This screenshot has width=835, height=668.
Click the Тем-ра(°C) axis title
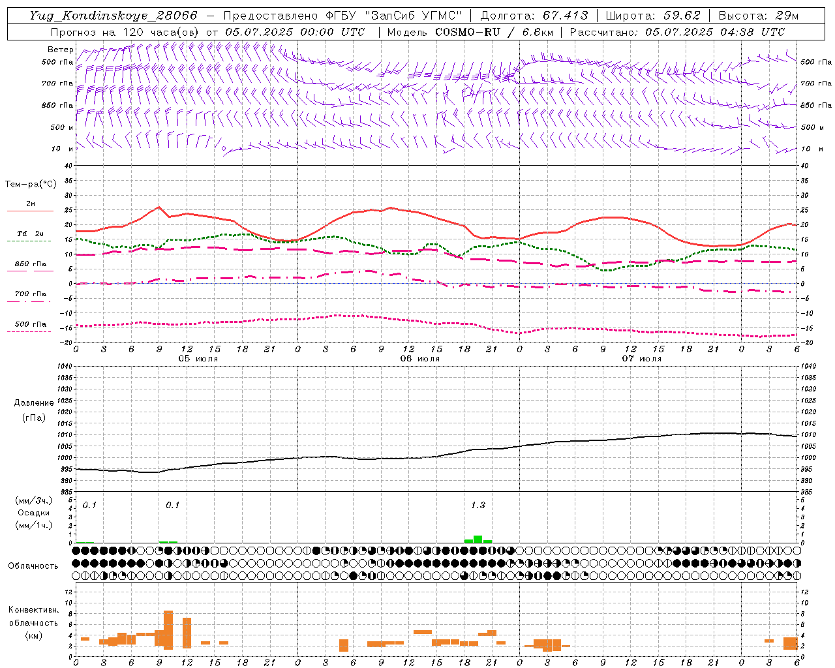click(x=31, y=184)
